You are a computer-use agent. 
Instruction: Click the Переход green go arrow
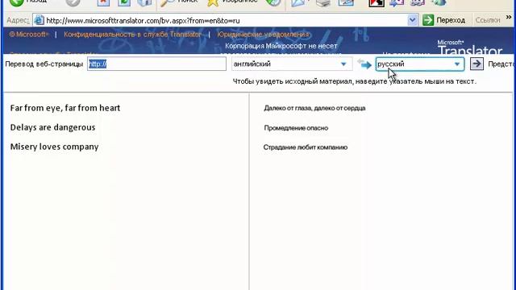(x=444, y=20)
